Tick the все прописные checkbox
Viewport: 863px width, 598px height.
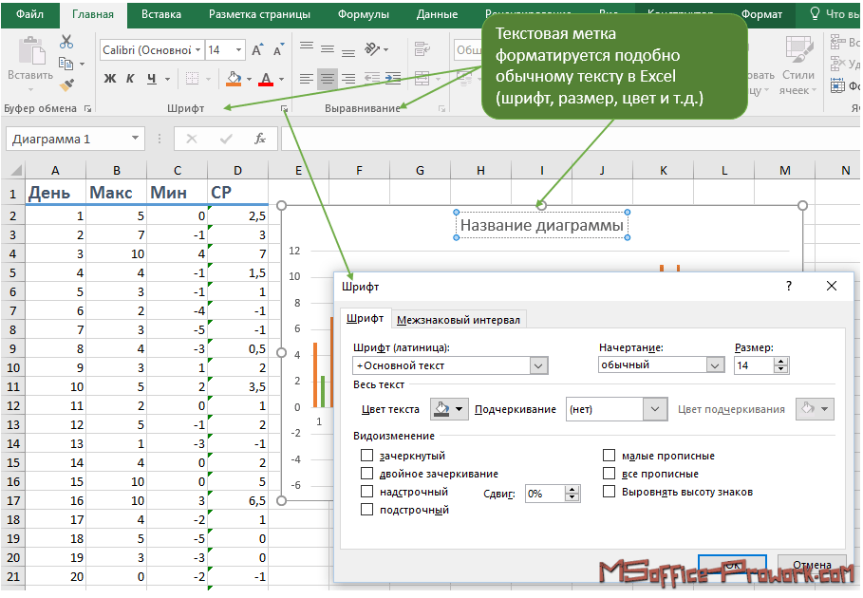609,474
